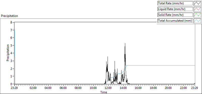The image size is (202, 94).
Task: Click the Total Rate plot line icon
Action: (x=197, y=3)
